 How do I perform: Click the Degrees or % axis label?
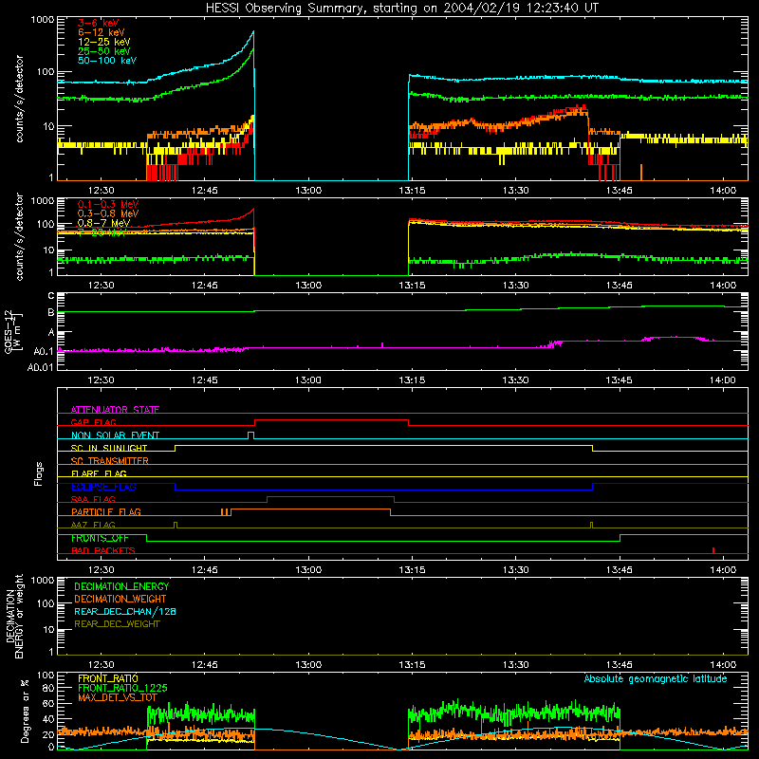pos(25,711)
